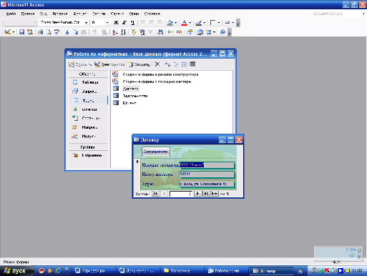Open the font size dropdown
Screen dimensions: 367x276
107,23
